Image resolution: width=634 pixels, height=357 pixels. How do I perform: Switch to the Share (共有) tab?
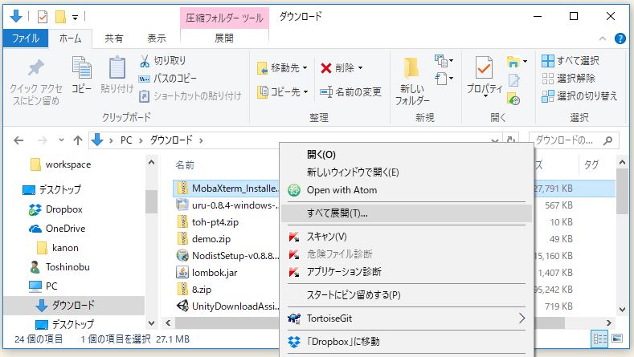coord(113,39)
